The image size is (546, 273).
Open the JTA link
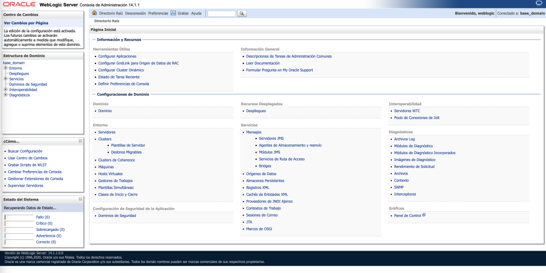point(249,222)
